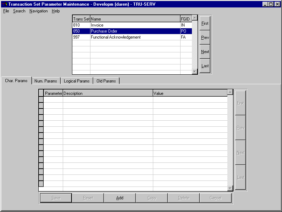The height and width of the screenshot is (212, 282).
Task: Select the 997 Functional Acknowledgement row
Action: click(132, 37)
